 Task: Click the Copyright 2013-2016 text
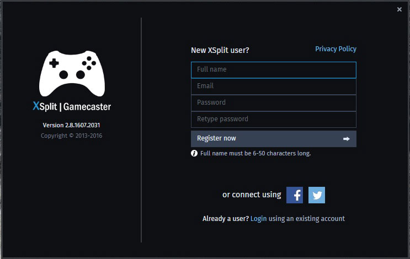pos(71,136)
